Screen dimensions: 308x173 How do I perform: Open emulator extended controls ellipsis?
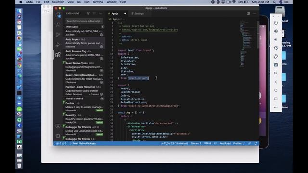[x=276, y=107]
